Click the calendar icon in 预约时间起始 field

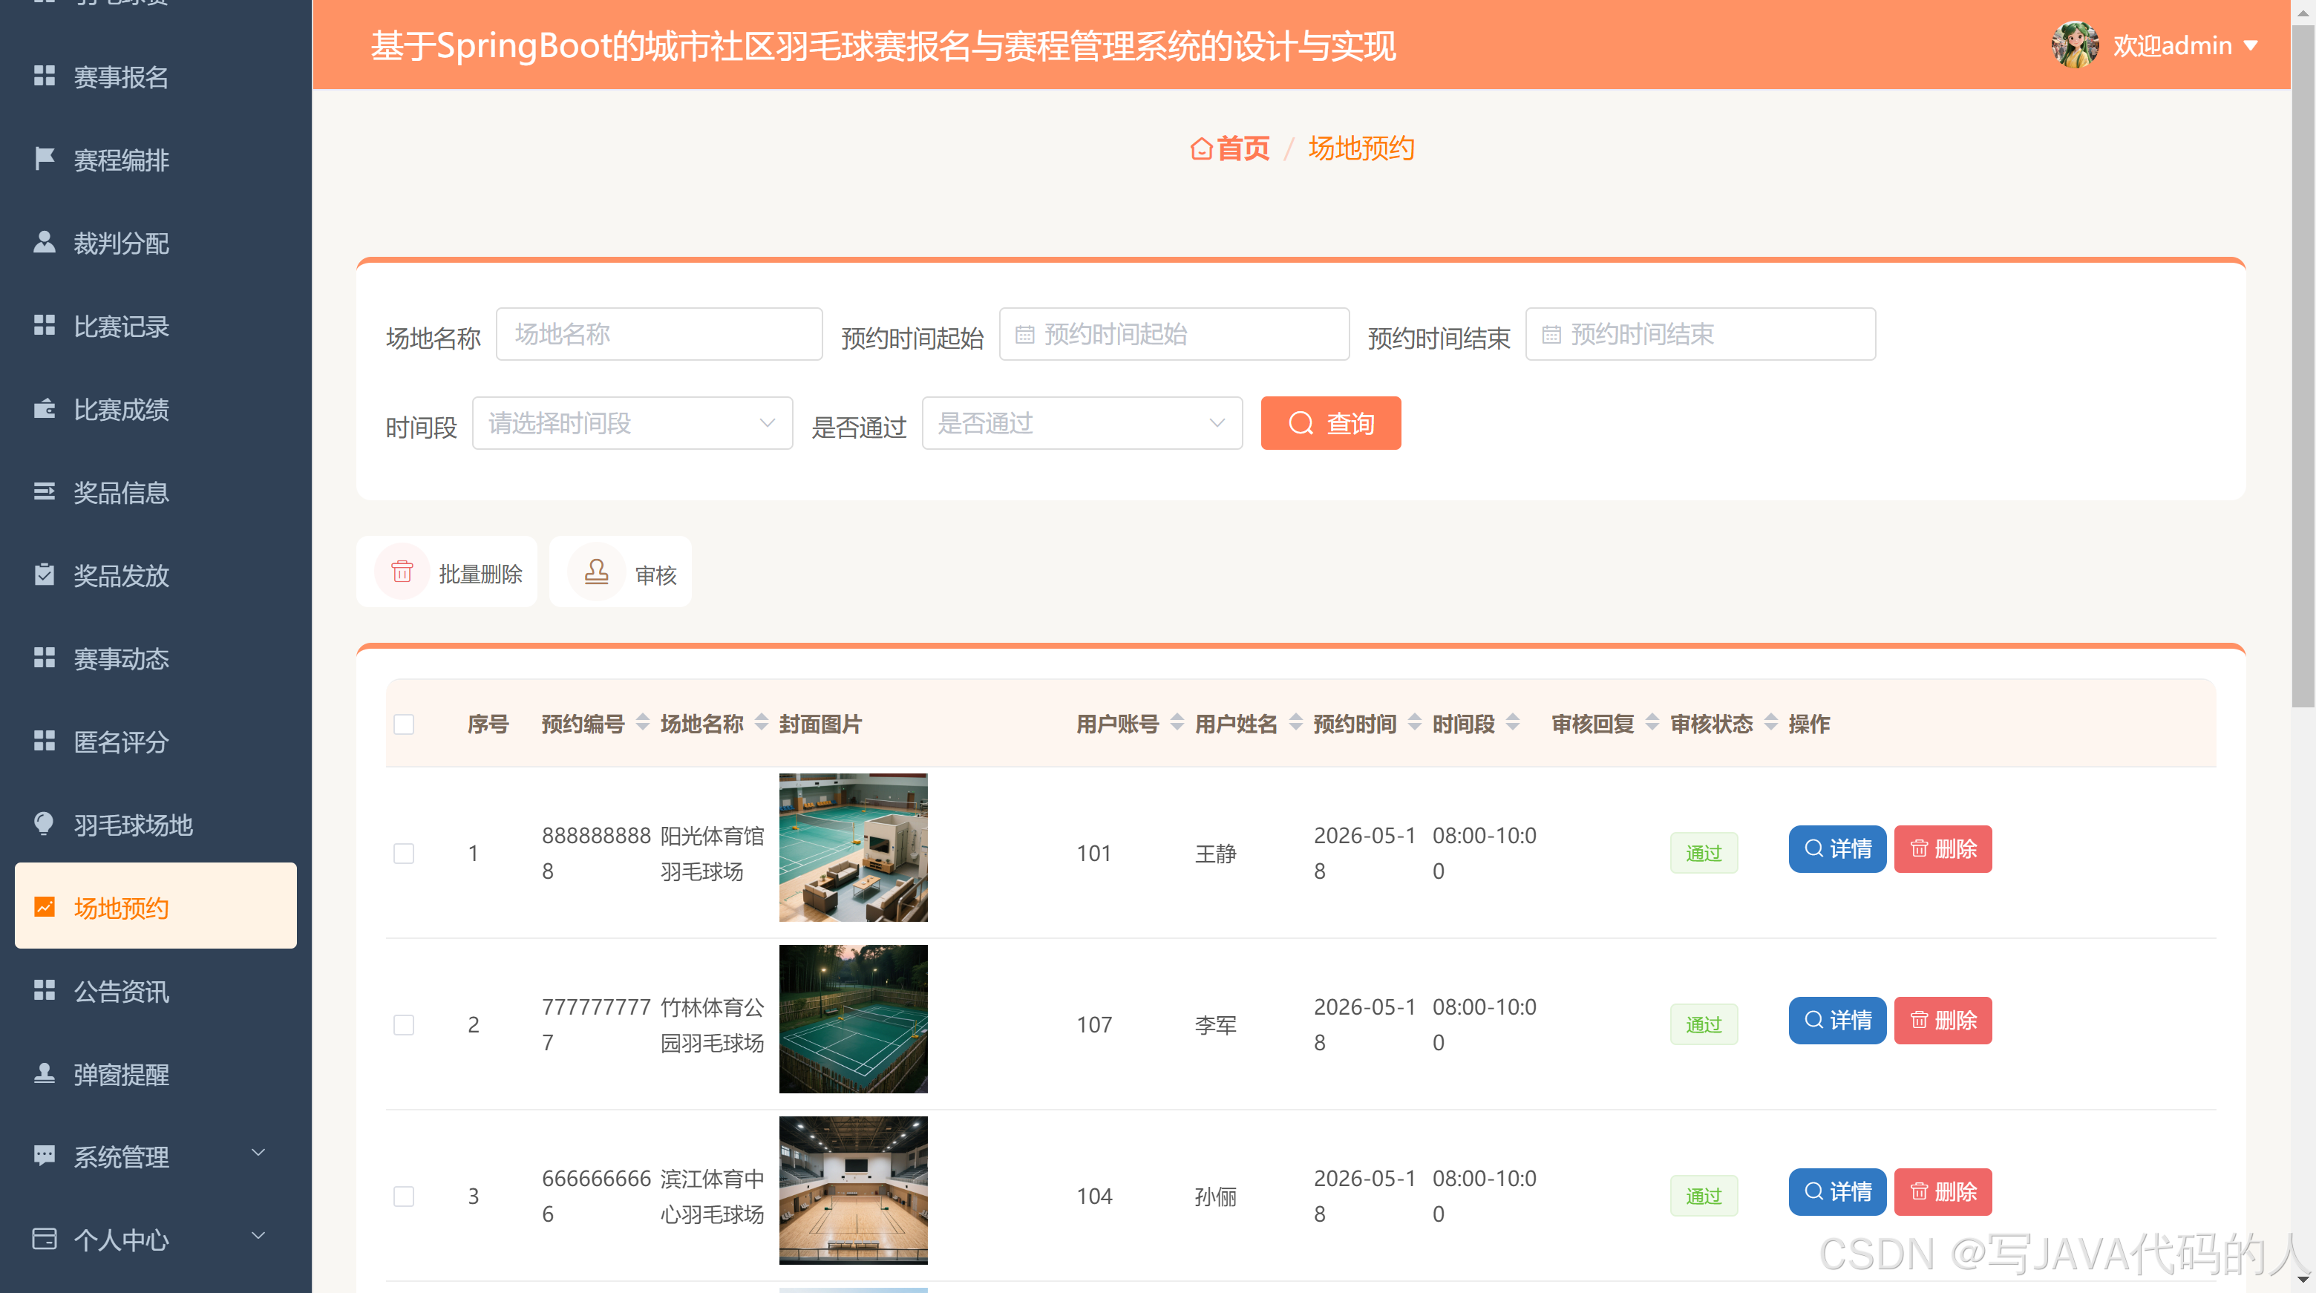[1024, 335]
